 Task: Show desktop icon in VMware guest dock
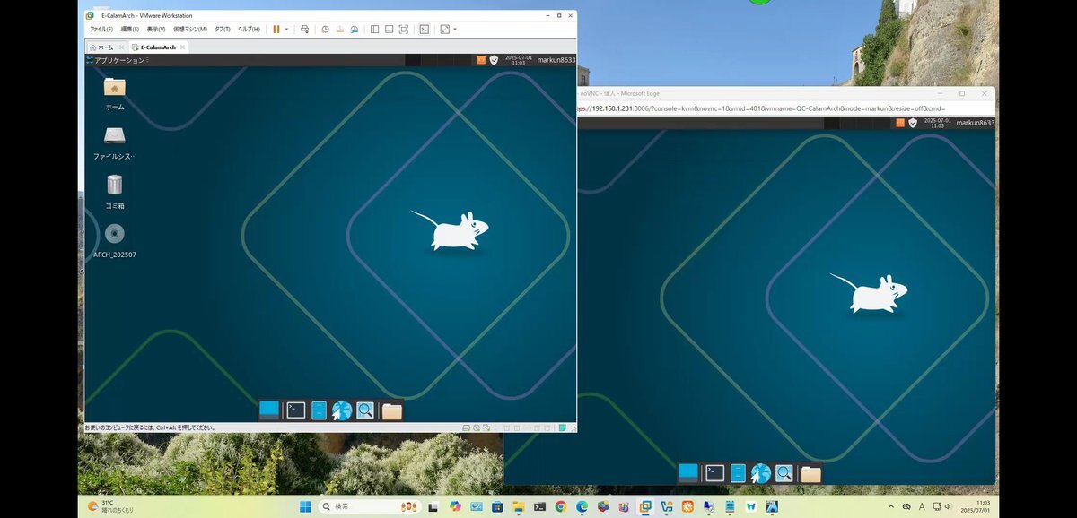[269, 410]
